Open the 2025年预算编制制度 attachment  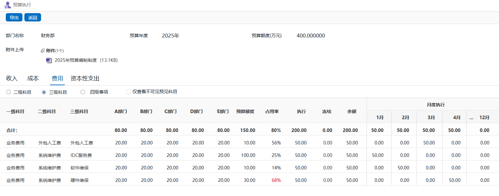click(x=76, y=60)
